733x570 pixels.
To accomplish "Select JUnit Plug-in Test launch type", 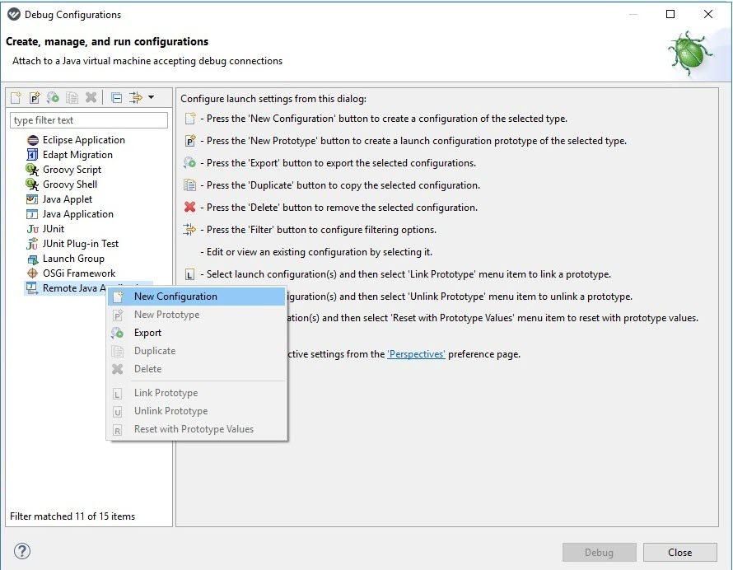I will tap(81, 244).
